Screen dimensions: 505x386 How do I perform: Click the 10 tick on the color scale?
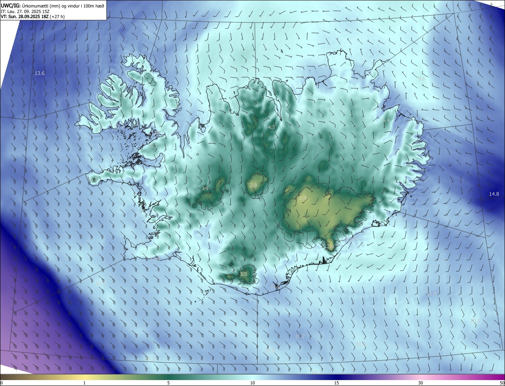click(x=252, y=383)
